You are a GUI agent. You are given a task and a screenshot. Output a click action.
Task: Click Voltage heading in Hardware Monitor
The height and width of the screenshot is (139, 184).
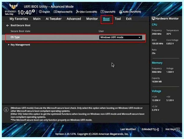(156, 91)
